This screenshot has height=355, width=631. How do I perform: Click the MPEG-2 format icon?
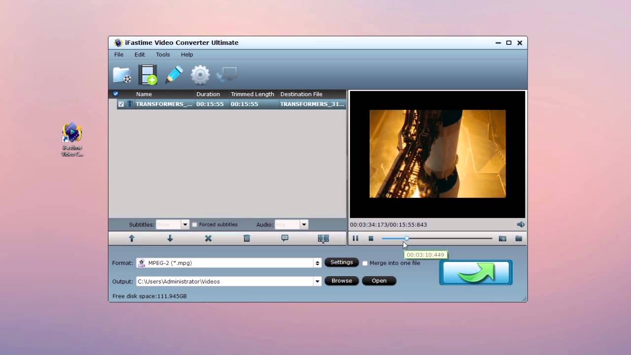pyautogui.click(x=141, y=263)
